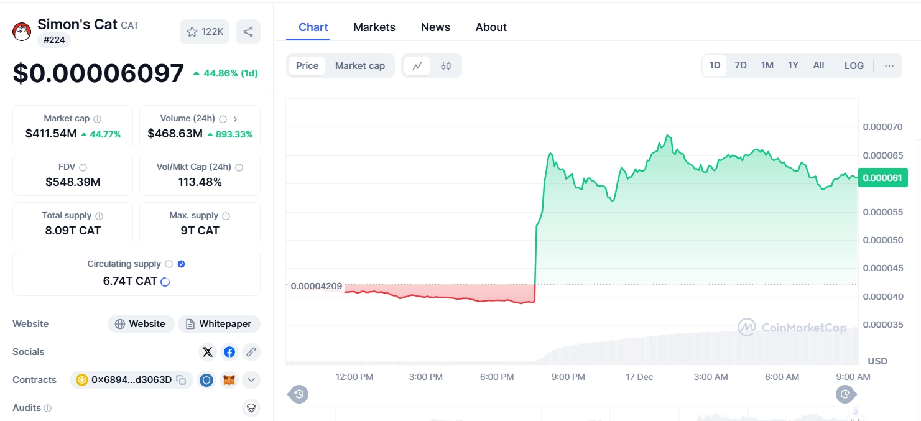Click Vol/Mkt Cap (24h) info icon

coord(239,167)
